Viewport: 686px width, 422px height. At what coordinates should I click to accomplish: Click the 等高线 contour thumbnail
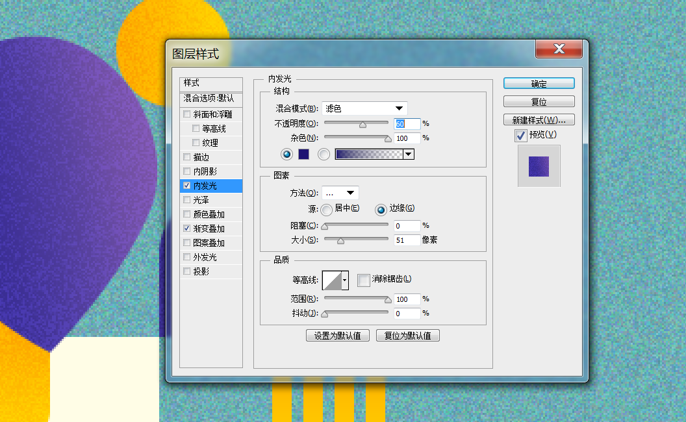332,280
